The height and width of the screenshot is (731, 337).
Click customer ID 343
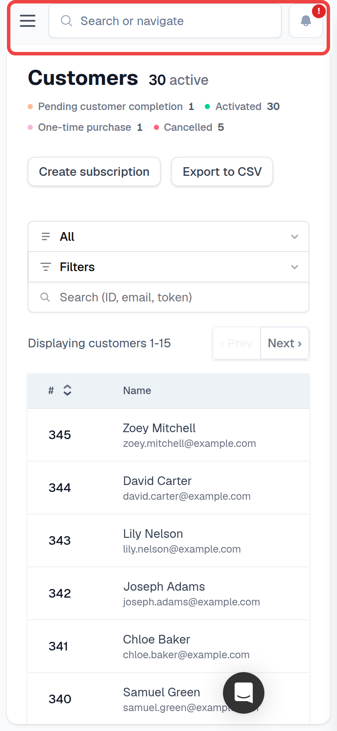click(x=60, y=540)
